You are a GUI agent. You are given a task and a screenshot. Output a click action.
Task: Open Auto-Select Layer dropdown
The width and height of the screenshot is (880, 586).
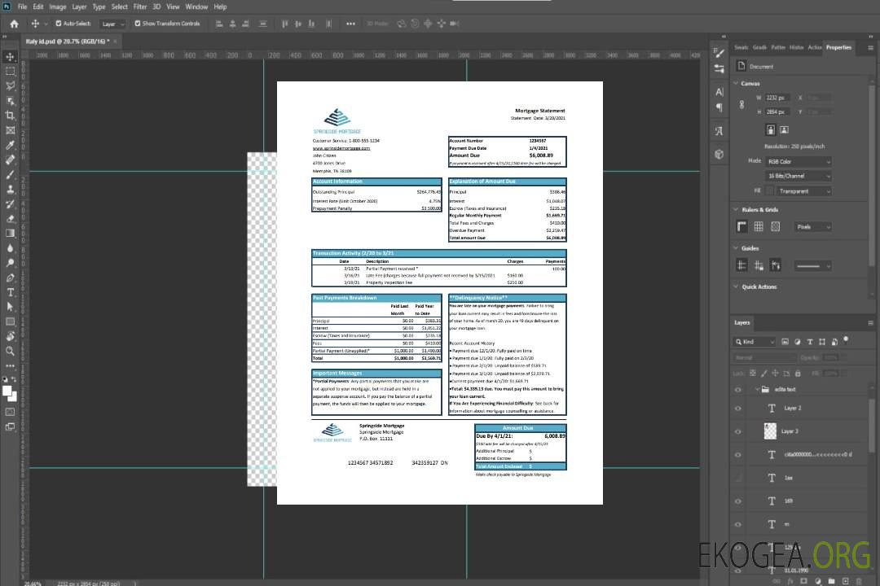pos(113,24)
